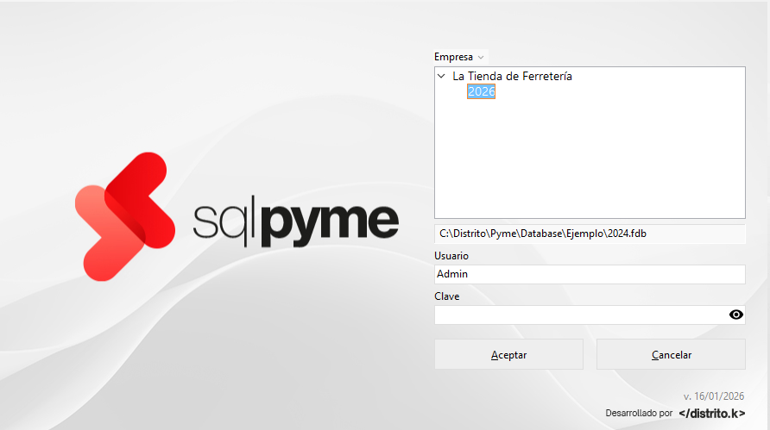The image size is (770, 430).
Task: Collapse the La Tienda de Ferretería node
Action: point(442,76)
